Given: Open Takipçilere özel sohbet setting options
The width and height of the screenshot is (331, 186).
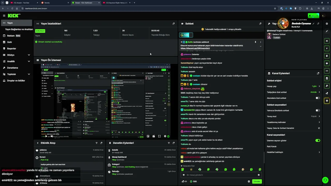Looking at the screenshot, I should coord(319,92).
